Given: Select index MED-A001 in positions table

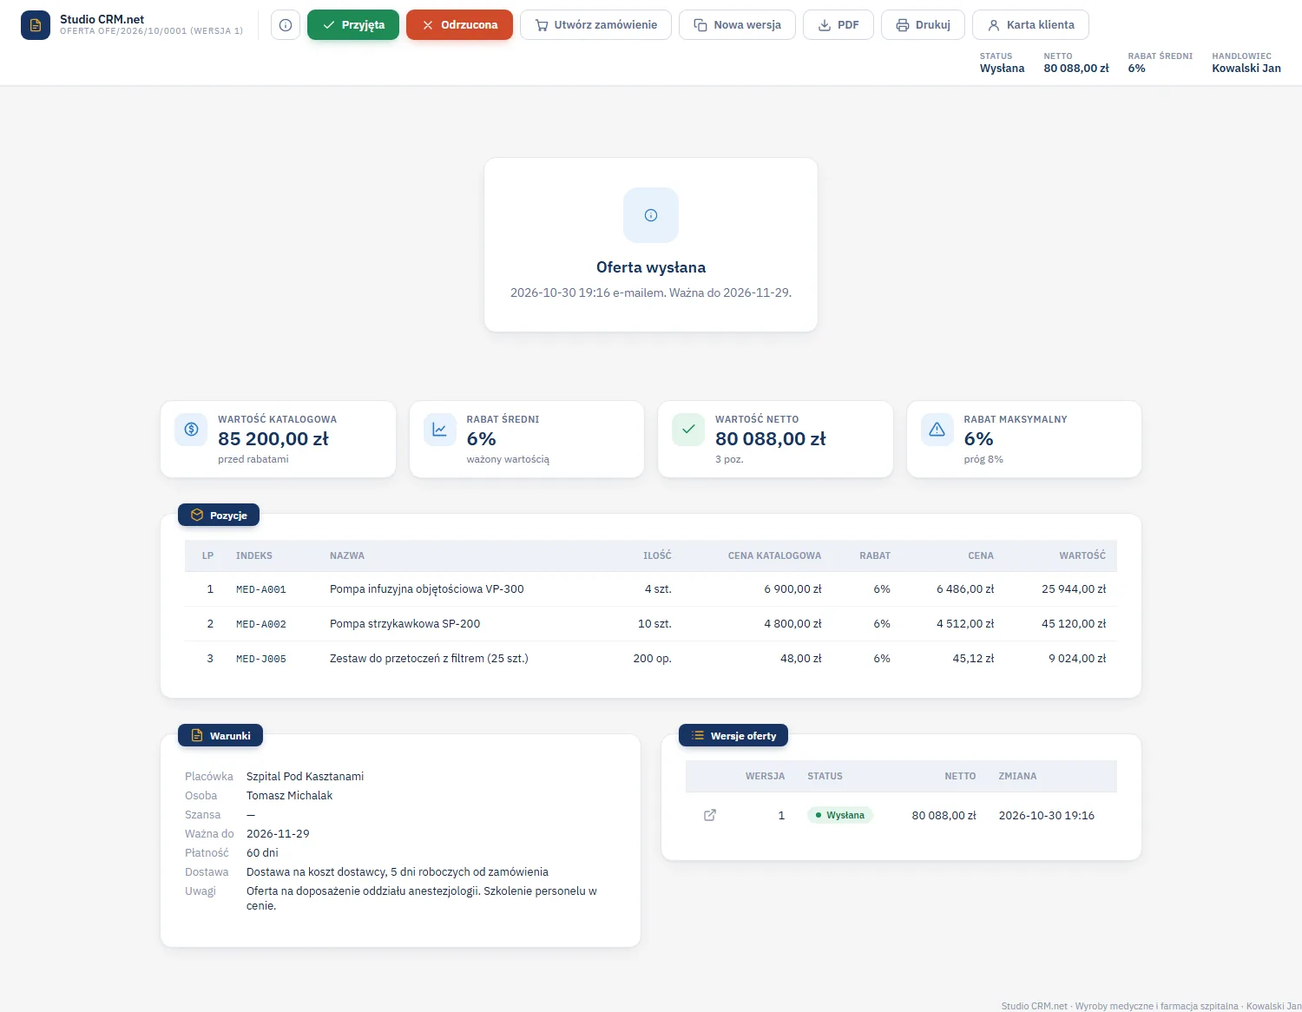Looking at the screenshot, I should [261, 589].
